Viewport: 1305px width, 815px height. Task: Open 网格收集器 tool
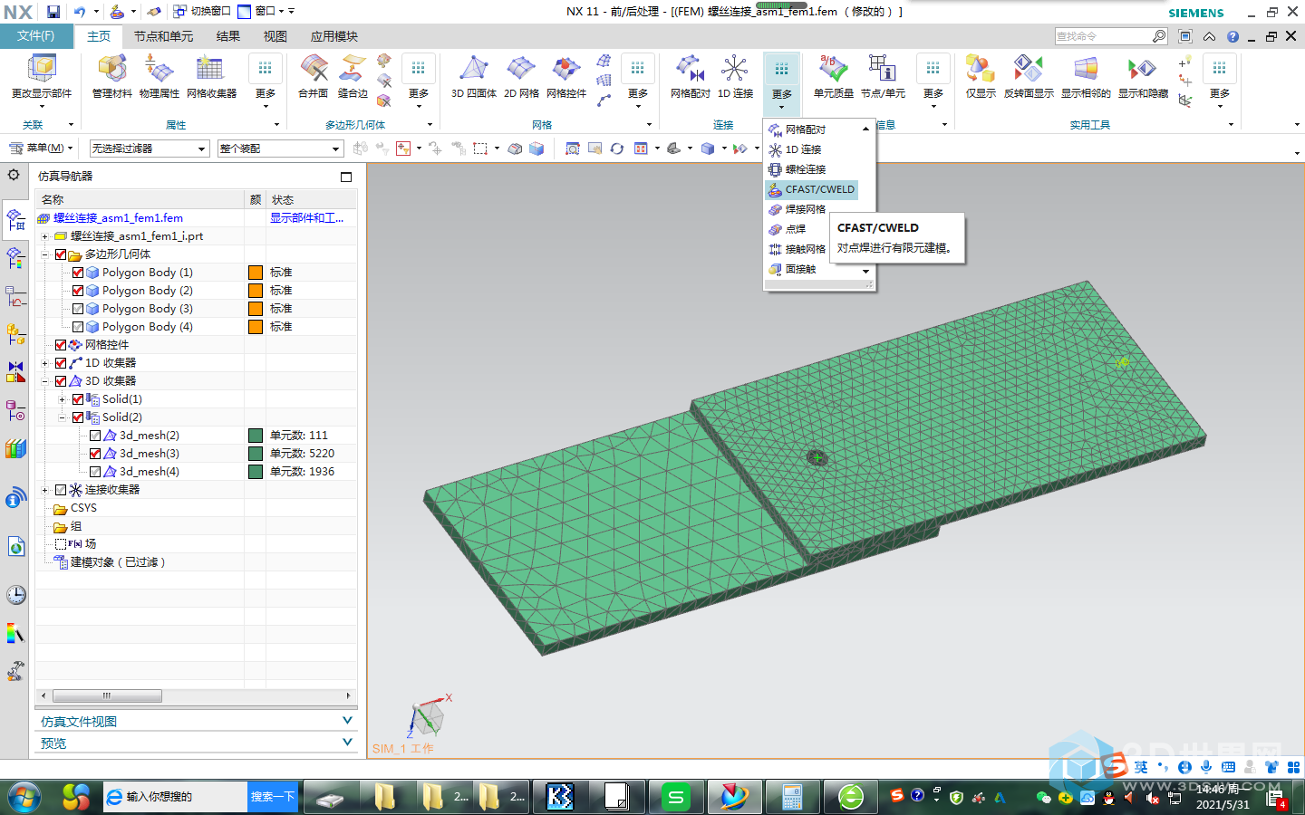pyautogui.click(x=210, y=69)
